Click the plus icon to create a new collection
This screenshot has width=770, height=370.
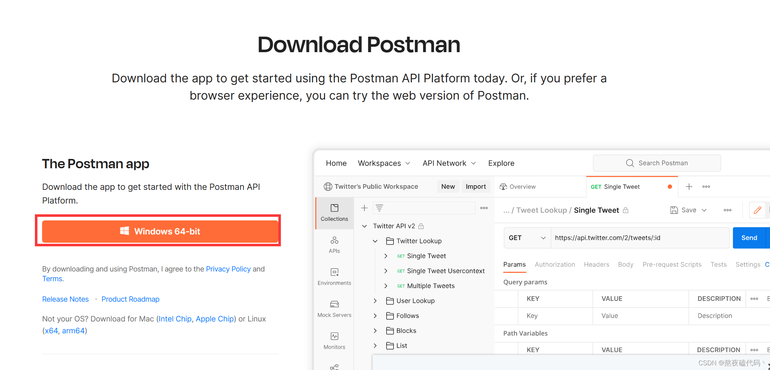click(364, 208)
